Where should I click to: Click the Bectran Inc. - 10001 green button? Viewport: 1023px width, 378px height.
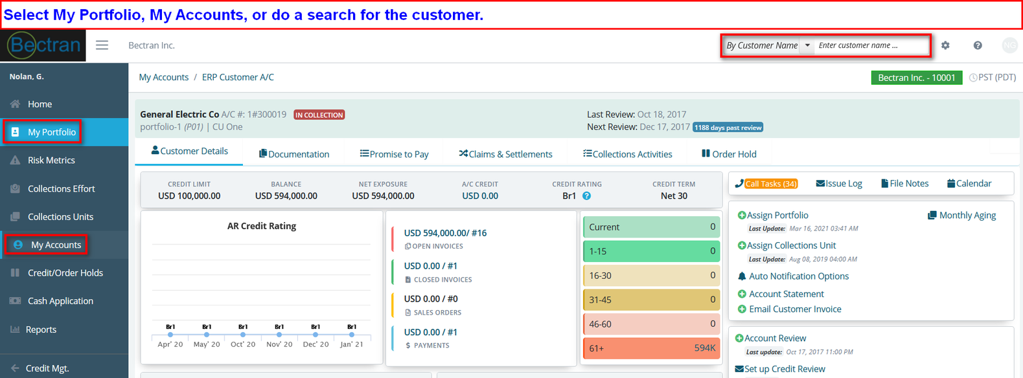(917, 78)
